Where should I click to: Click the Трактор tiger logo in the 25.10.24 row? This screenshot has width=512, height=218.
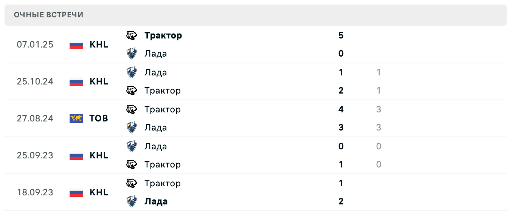pyautogui.click(x=131, y=91)
